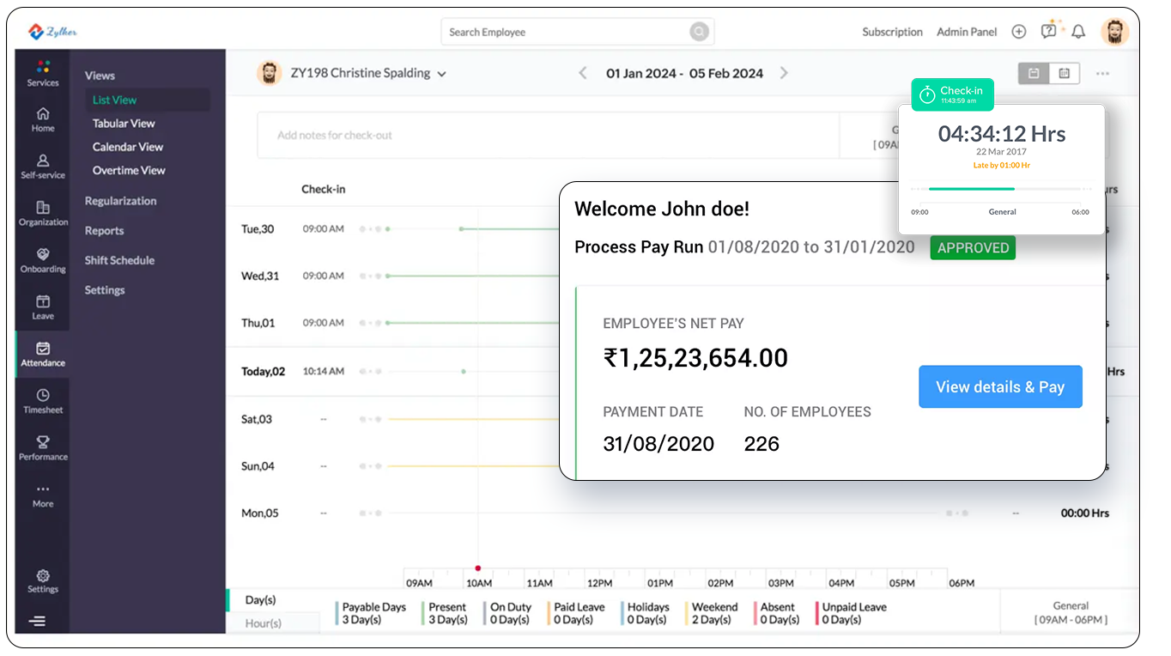Viewport: 1171px width, 656px height.
Task: Click Unpaid Leave 0 Day(s) summary
Action: (x=852, y=613)
